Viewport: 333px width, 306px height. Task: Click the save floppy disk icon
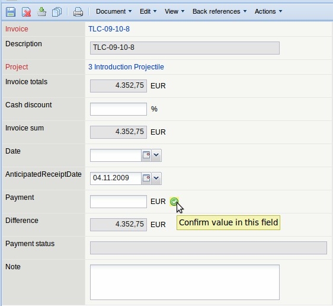pyautogui.click(x=11, y=12)
